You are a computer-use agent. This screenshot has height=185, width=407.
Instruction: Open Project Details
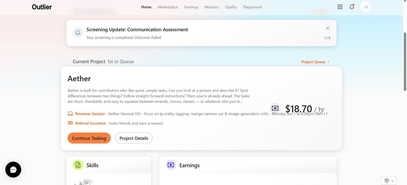tap(134, 138)
